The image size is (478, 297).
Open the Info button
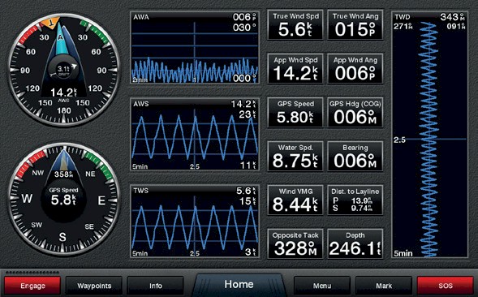156,286
